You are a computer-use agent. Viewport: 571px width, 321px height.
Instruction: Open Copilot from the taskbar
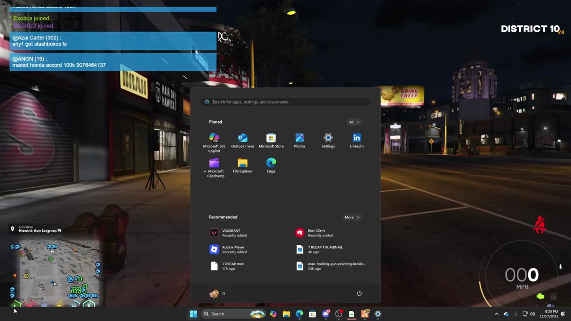pyautogui.click(x=273, y=314)
